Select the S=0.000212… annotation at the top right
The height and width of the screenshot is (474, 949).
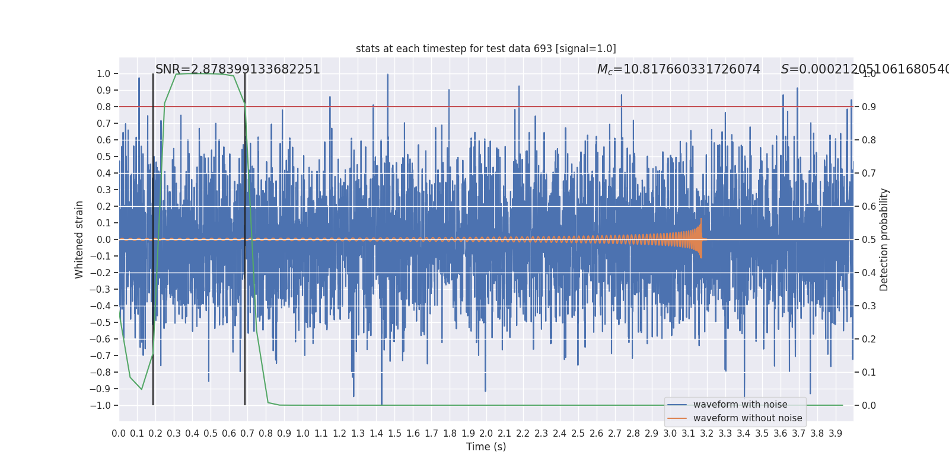[865, 69]
